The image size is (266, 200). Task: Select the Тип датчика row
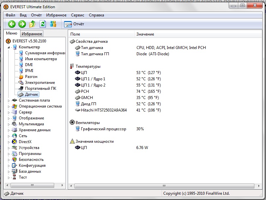(165, 48)
